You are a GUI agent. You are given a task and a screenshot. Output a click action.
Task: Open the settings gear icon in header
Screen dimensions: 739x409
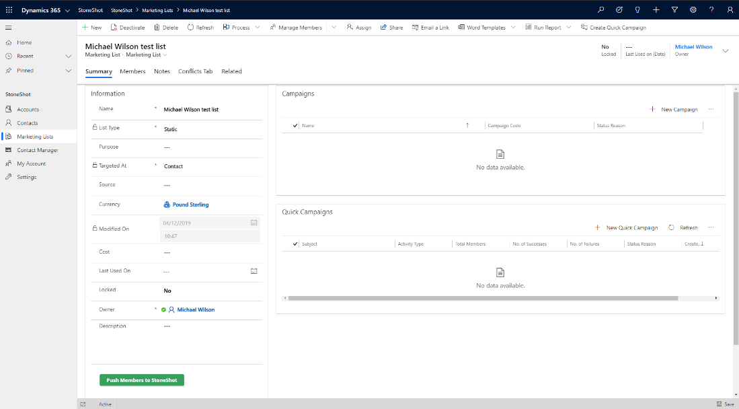point(693,10)
